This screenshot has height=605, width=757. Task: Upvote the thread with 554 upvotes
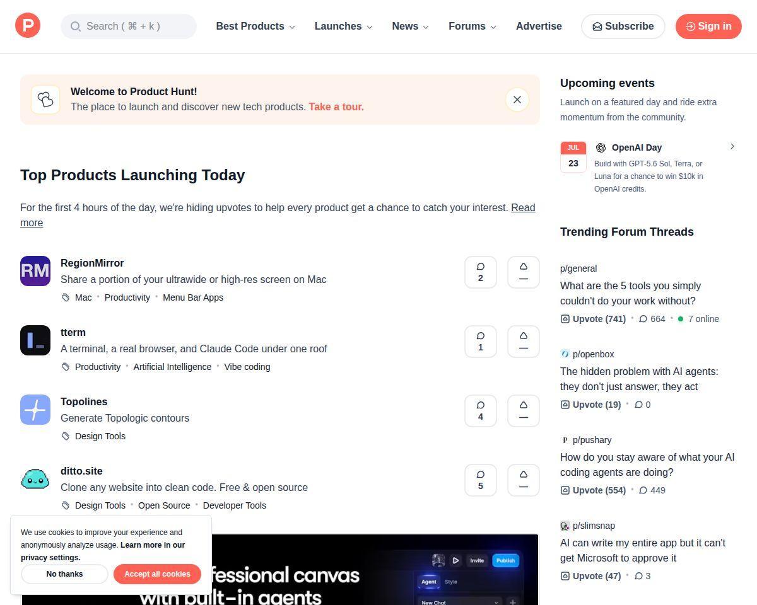[x=593, y=490]
